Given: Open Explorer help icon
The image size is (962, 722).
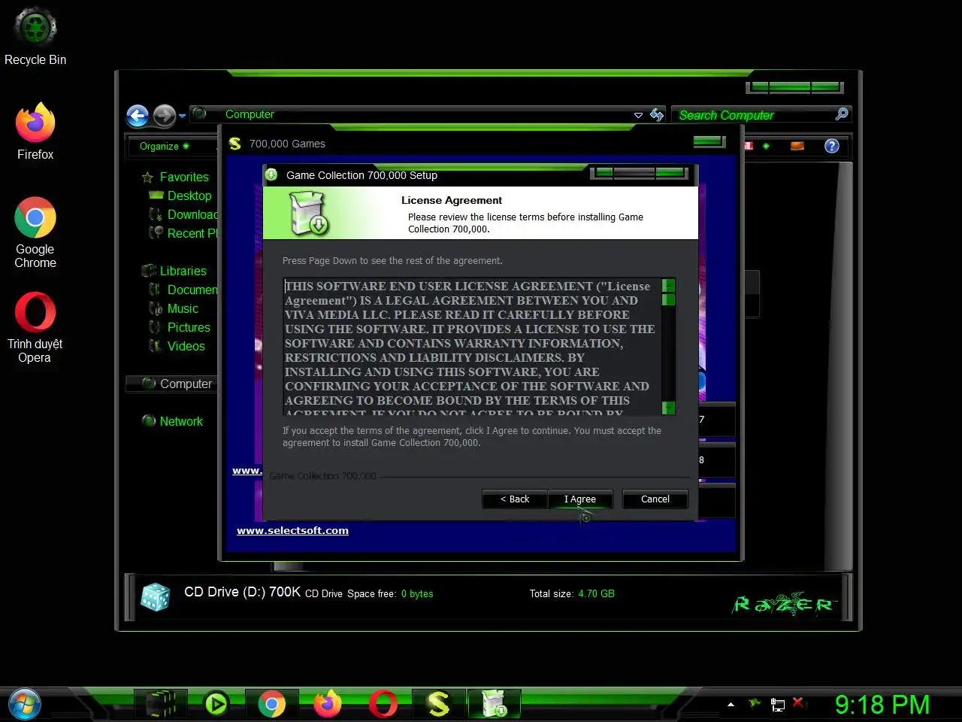Looking at the screenshot, I should pos(831,146).
